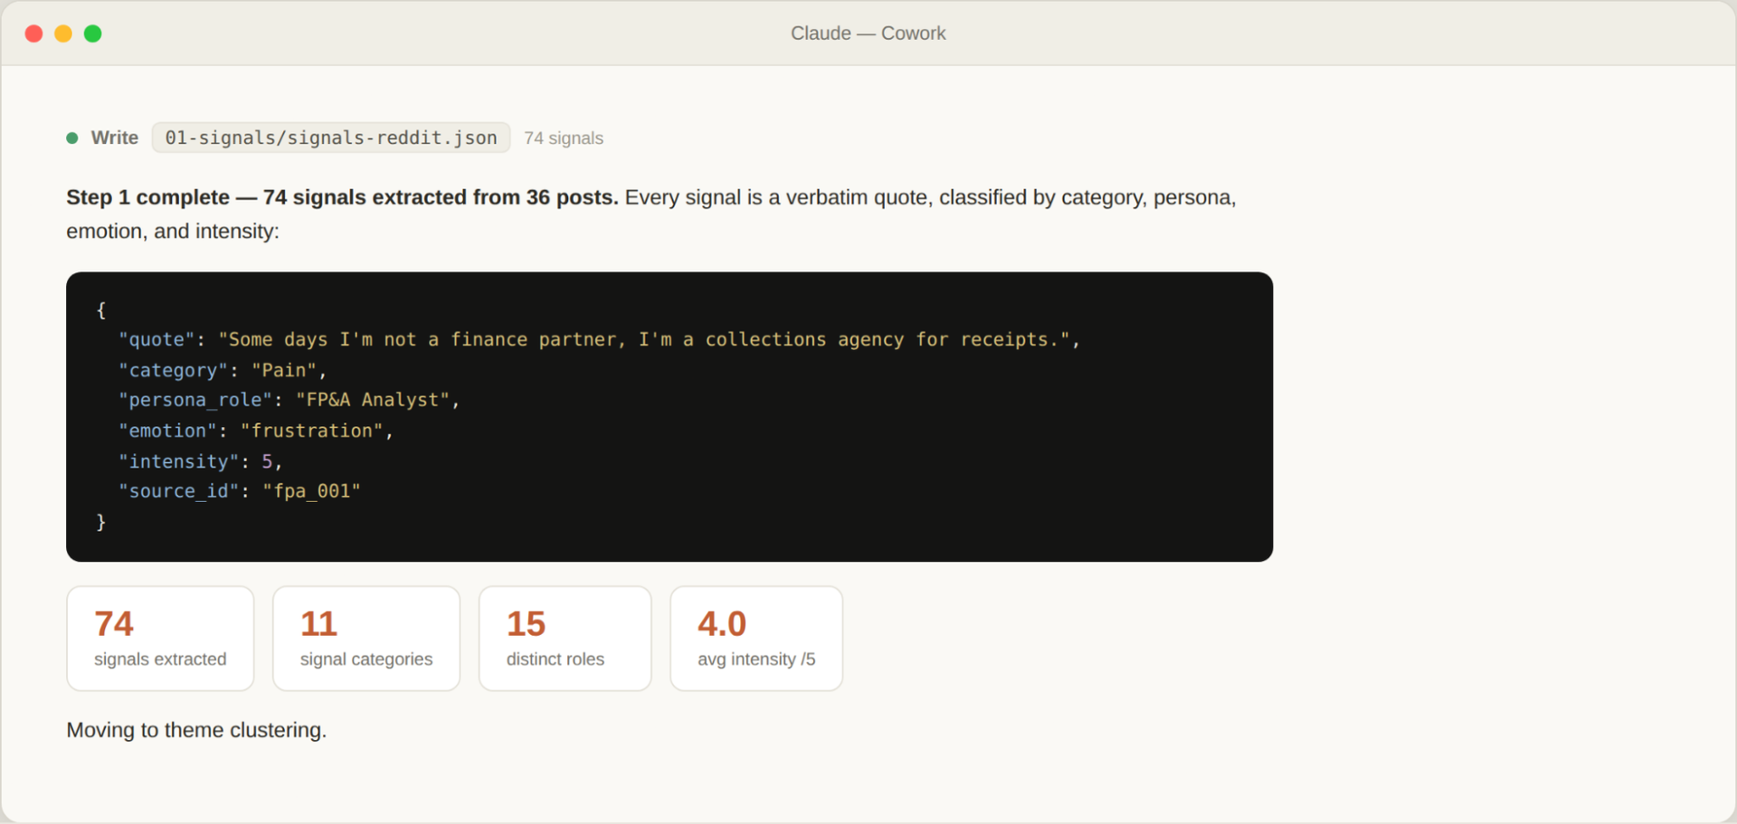
Task: Click the "category": "Pain" line
Action: [x=223, y=370]
